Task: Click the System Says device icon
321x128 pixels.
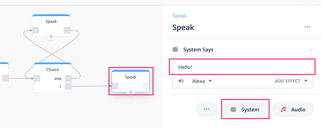Action: point(175,49)
